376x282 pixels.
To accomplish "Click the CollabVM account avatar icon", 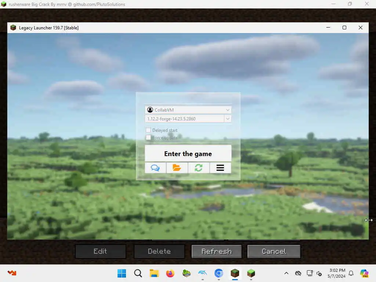I will pos(150,110).
